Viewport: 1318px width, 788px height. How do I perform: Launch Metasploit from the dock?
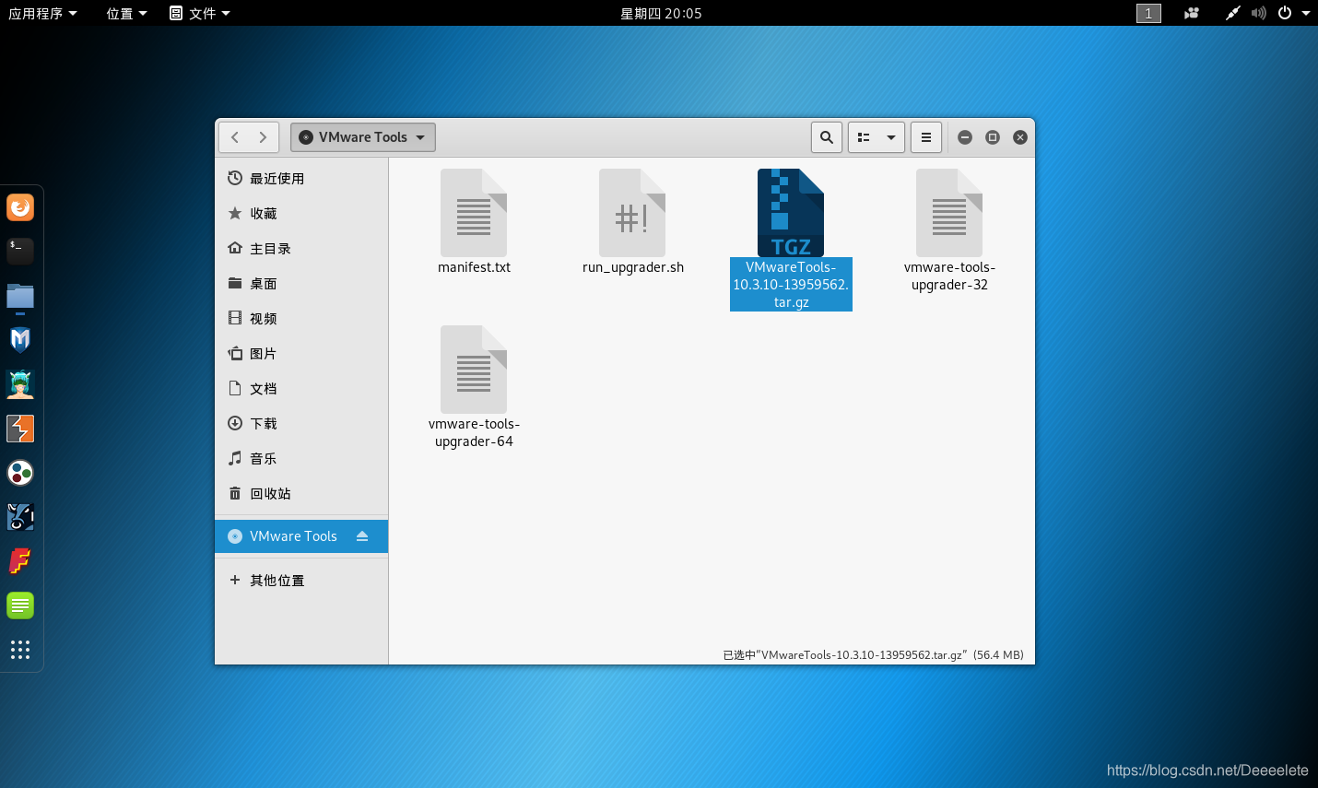click(x=20, y=340)
